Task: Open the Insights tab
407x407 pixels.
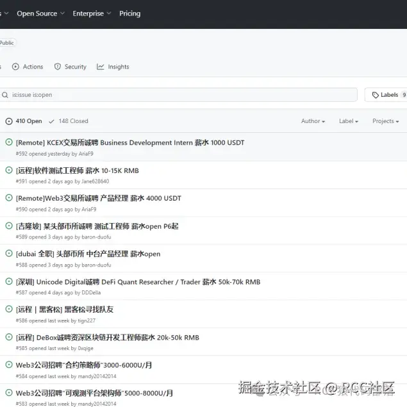Action: [113, 67]
